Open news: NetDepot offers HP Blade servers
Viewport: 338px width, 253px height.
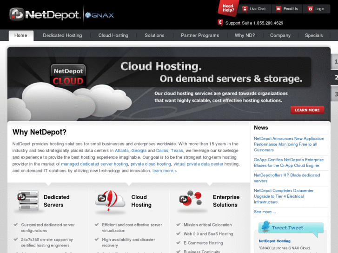click(x=287, y=178)
